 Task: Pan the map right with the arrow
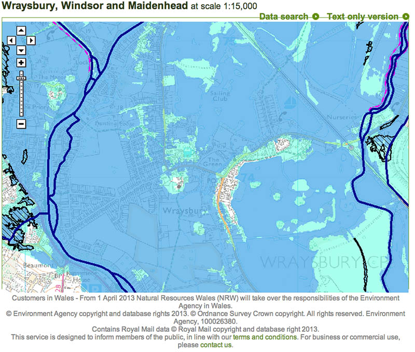pyautogui.click(x=31, y=40)
